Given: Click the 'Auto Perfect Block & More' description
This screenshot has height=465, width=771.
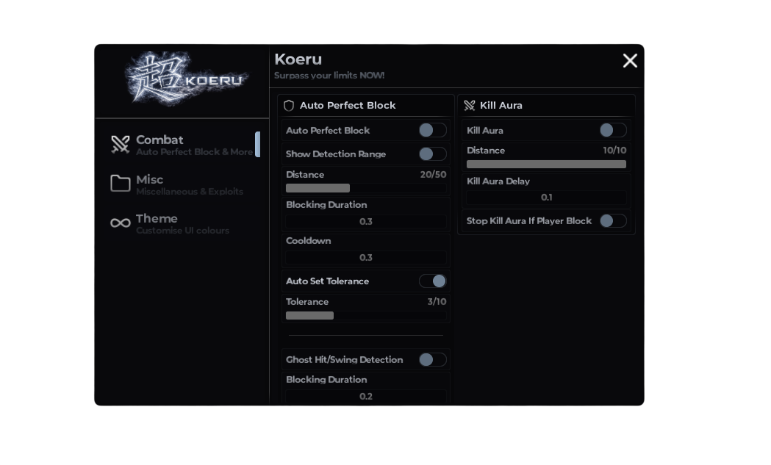Looking at the screenshot, I should (194, 152).
